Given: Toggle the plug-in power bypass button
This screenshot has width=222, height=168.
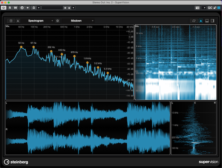Looking at the screenshot, I should (4, 7).
